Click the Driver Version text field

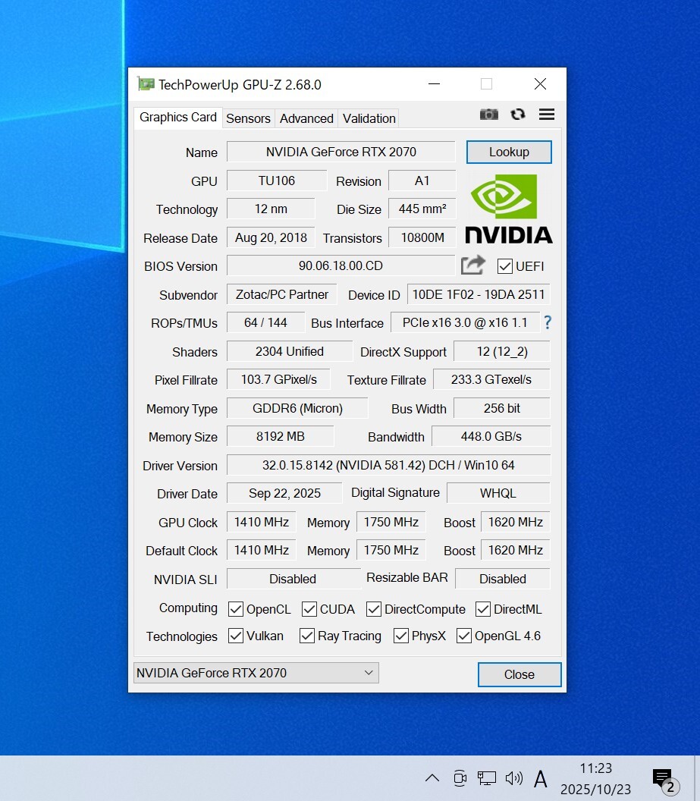(x=388, y=465)
